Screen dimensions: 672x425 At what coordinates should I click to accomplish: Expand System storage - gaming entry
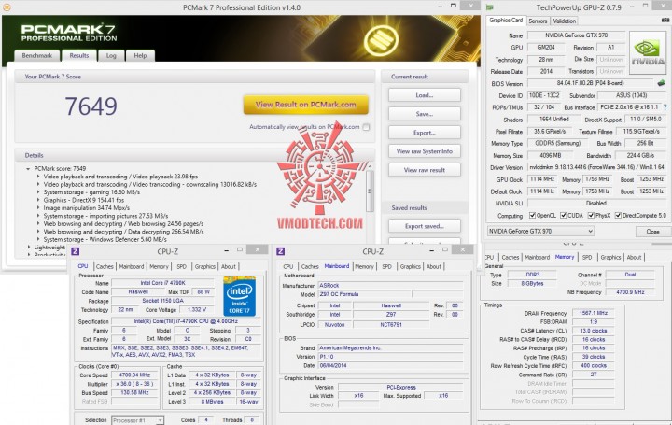38,192
